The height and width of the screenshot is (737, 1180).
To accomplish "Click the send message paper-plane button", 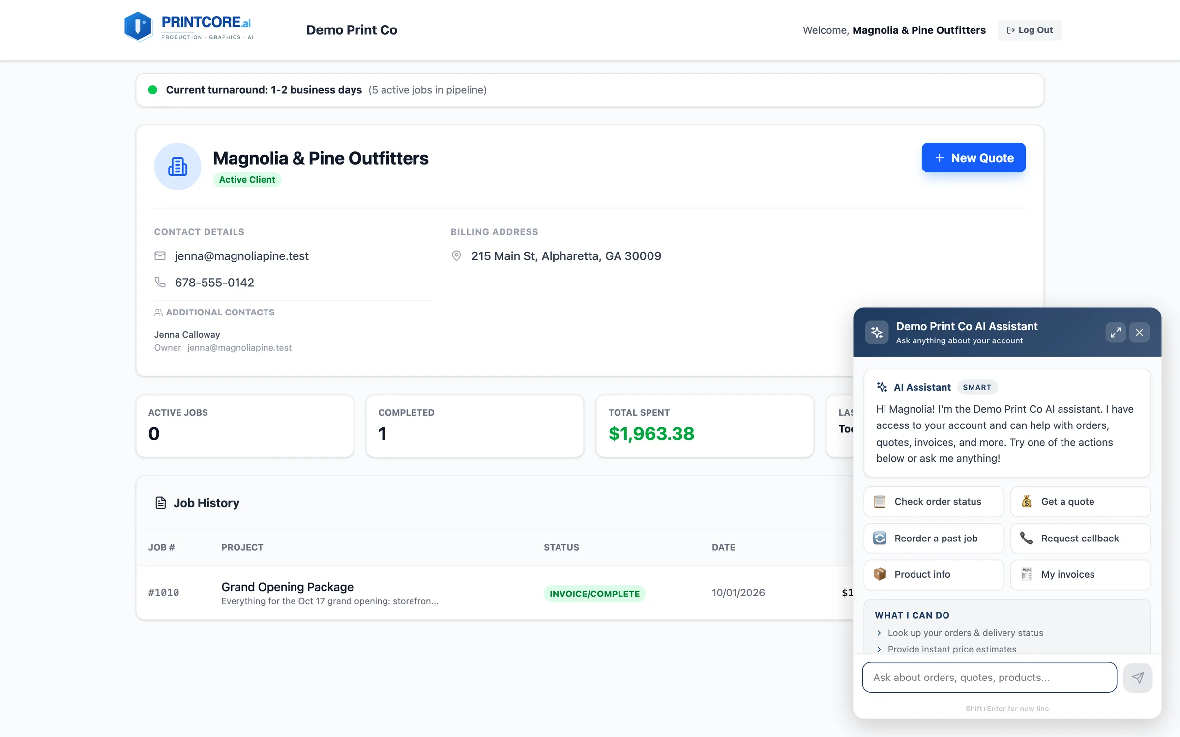I will (x=1138, y=678).
